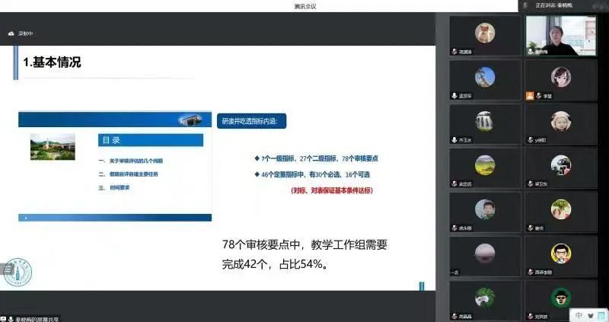The height and width of the screenshot is (322, 609).
Task: Click the screen share mic icon at bottom left
Action: pyautogui.click(x=5, y=317)
